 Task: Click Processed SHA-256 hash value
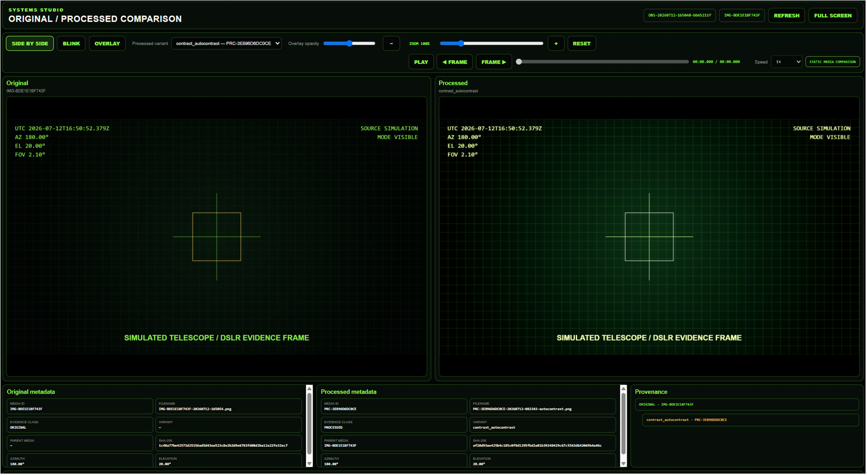(x=537, y=446)
